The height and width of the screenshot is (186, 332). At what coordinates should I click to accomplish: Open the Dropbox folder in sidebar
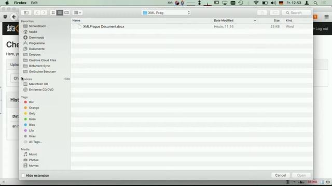[35, 55]
